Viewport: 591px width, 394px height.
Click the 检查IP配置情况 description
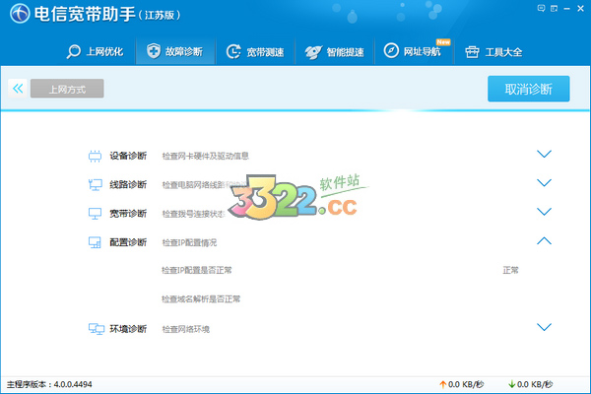[189, 243]
